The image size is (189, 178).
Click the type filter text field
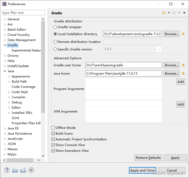(24, 13)
